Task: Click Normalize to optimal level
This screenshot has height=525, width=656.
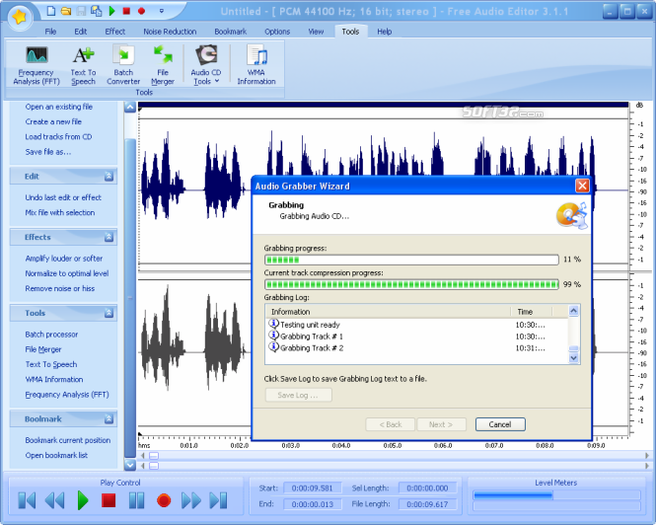Action: [67, 273]
